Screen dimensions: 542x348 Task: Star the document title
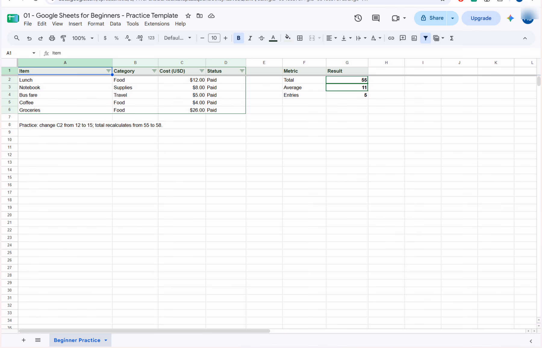[188, 16]
